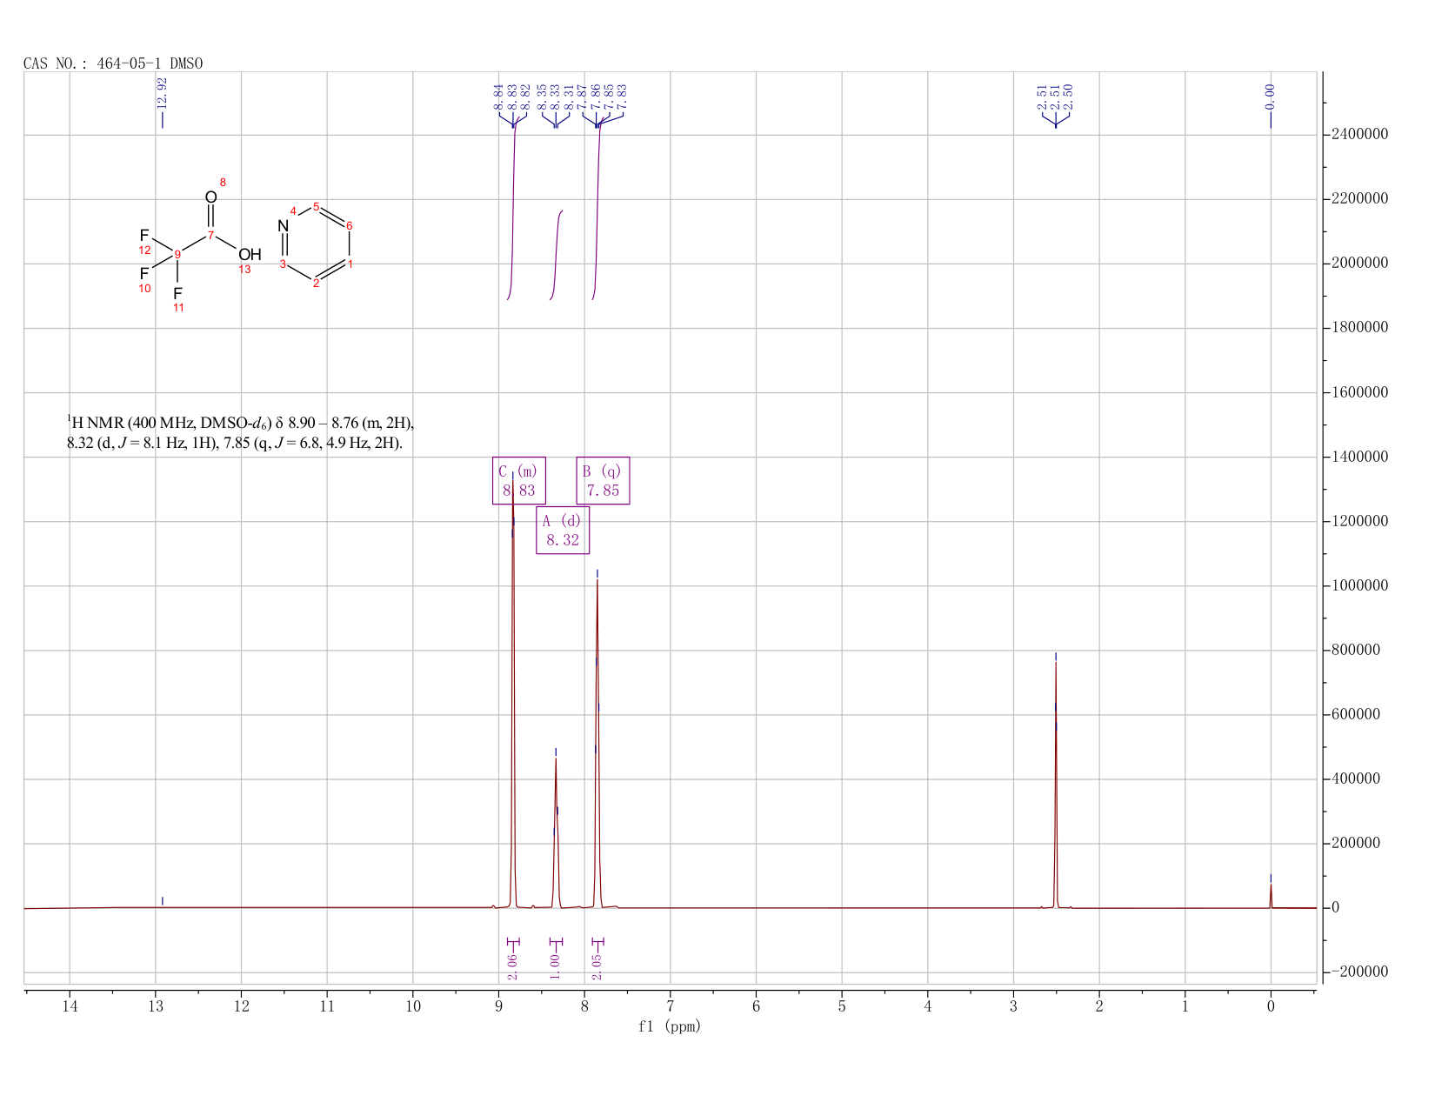Screen dimensions: 1435x1109
Task: Select the A (d) 8.32 multiplet label
Action: click(x=563, y=531)
